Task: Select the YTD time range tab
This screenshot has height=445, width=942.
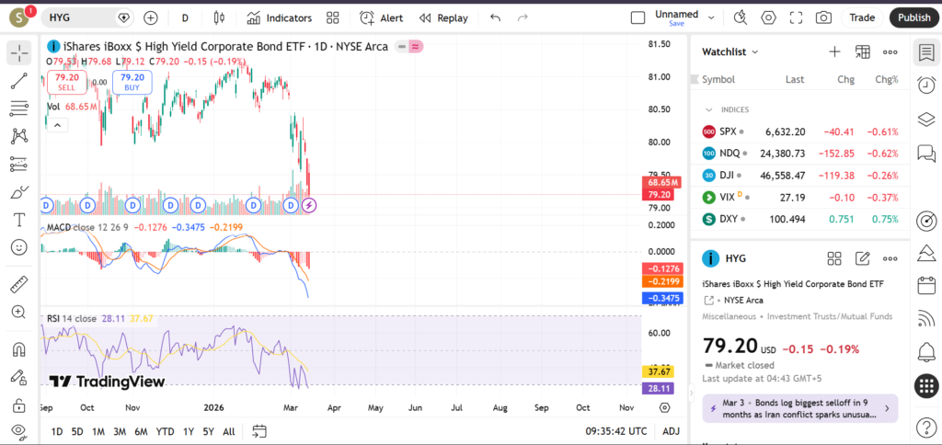Action: pos(165,431)
